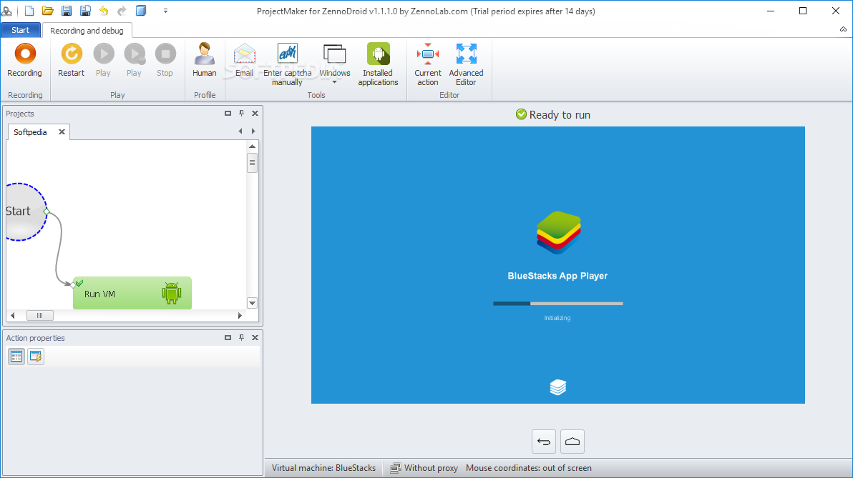The height and width of the screenshot is (478, 853).
Task: Open the Human profile tool
Action: pos(205,60)
